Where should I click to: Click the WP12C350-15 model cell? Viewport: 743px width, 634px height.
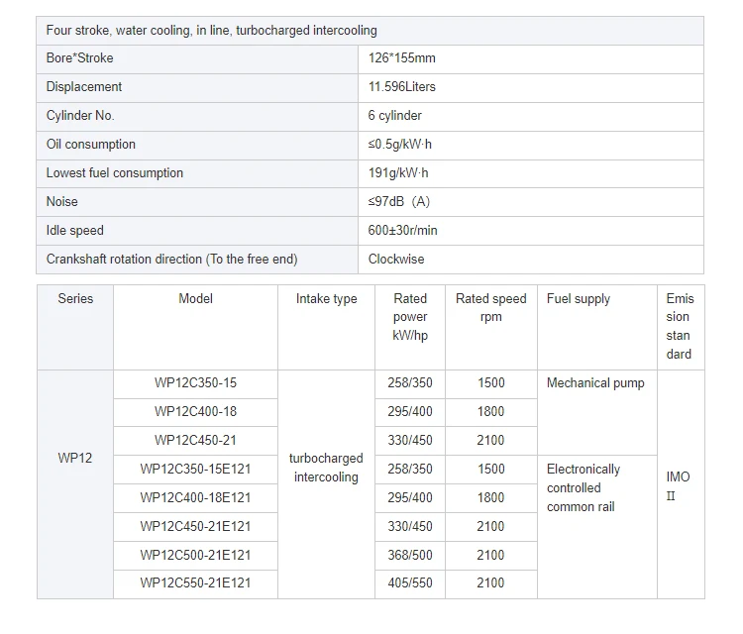195,383
